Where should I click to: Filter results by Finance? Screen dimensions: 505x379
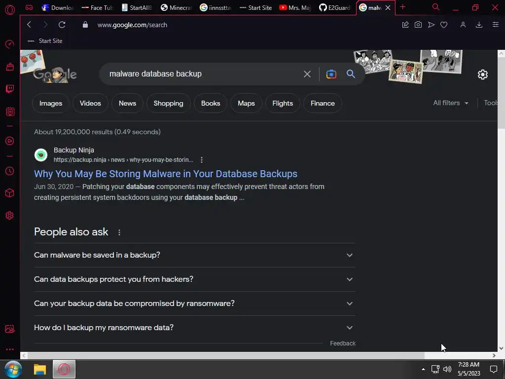(323, 103)
